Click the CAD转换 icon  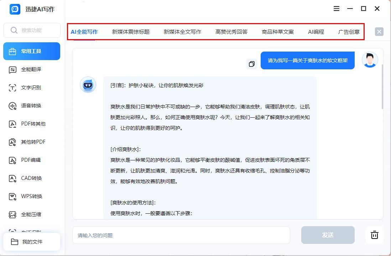(x=12, y=178)
